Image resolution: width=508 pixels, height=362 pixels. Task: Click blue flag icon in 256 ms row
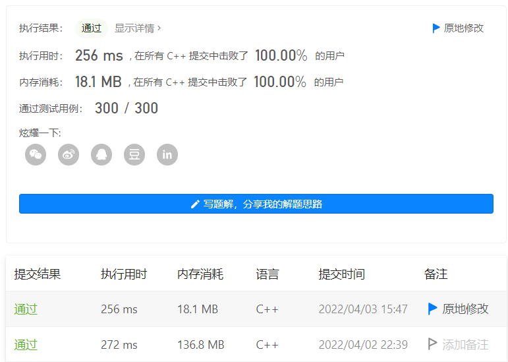coord(432,309)
